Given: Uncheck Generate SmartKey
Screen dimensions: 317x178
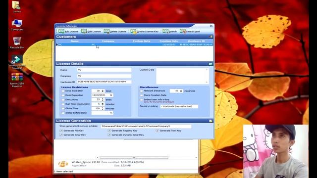Looking at the screenshot, I should (61, 135).
